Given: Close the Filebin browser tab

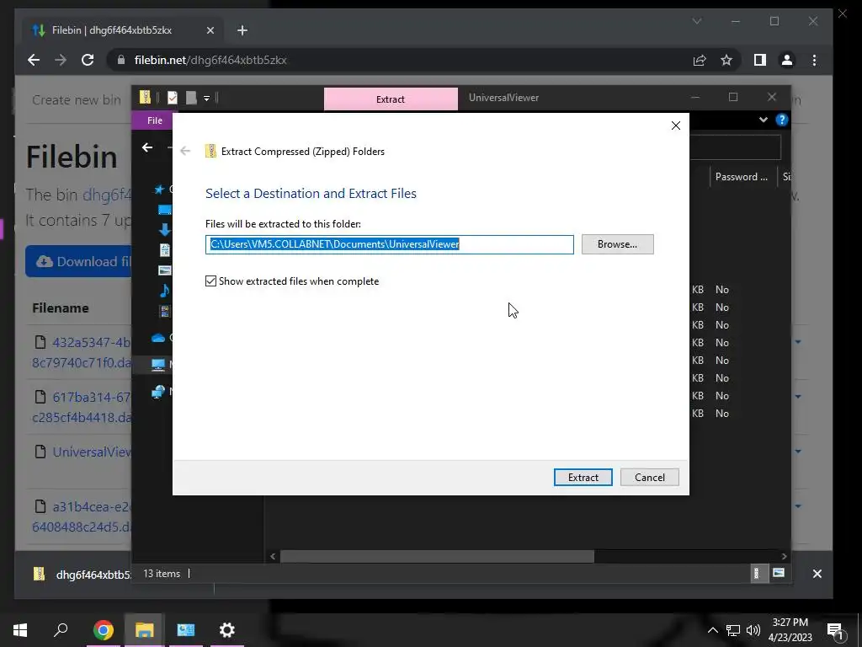Looking at the screenshot, I should (210, 30).
